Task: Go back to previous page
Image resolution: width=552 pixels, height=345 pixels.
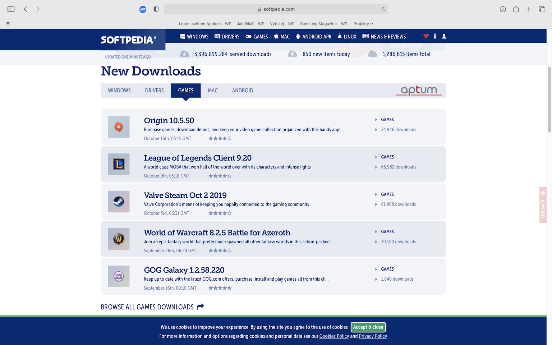Action: tap(26, 9)
